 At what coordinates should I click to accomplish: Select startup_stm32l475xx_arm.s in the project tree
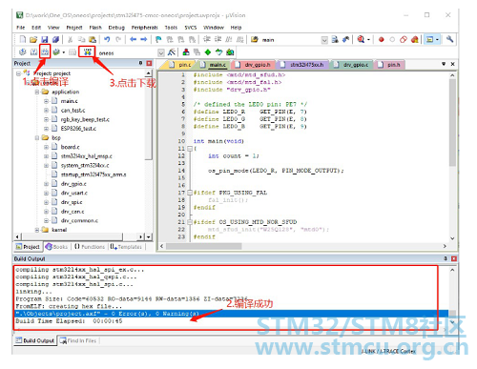[93, 174]
